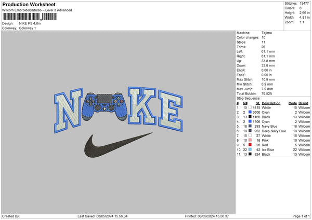Click the Navy Blue color swatch
This screenshot has height=220, width=312.
point(250,126)
